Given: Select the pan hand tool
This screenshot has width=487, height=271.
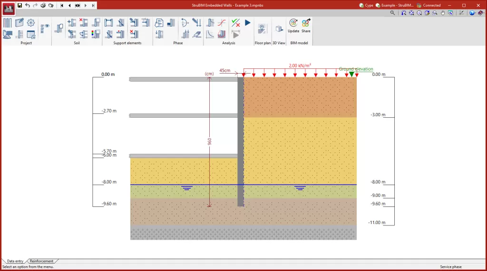Looking at the screenshot, I should click(443, 13).
